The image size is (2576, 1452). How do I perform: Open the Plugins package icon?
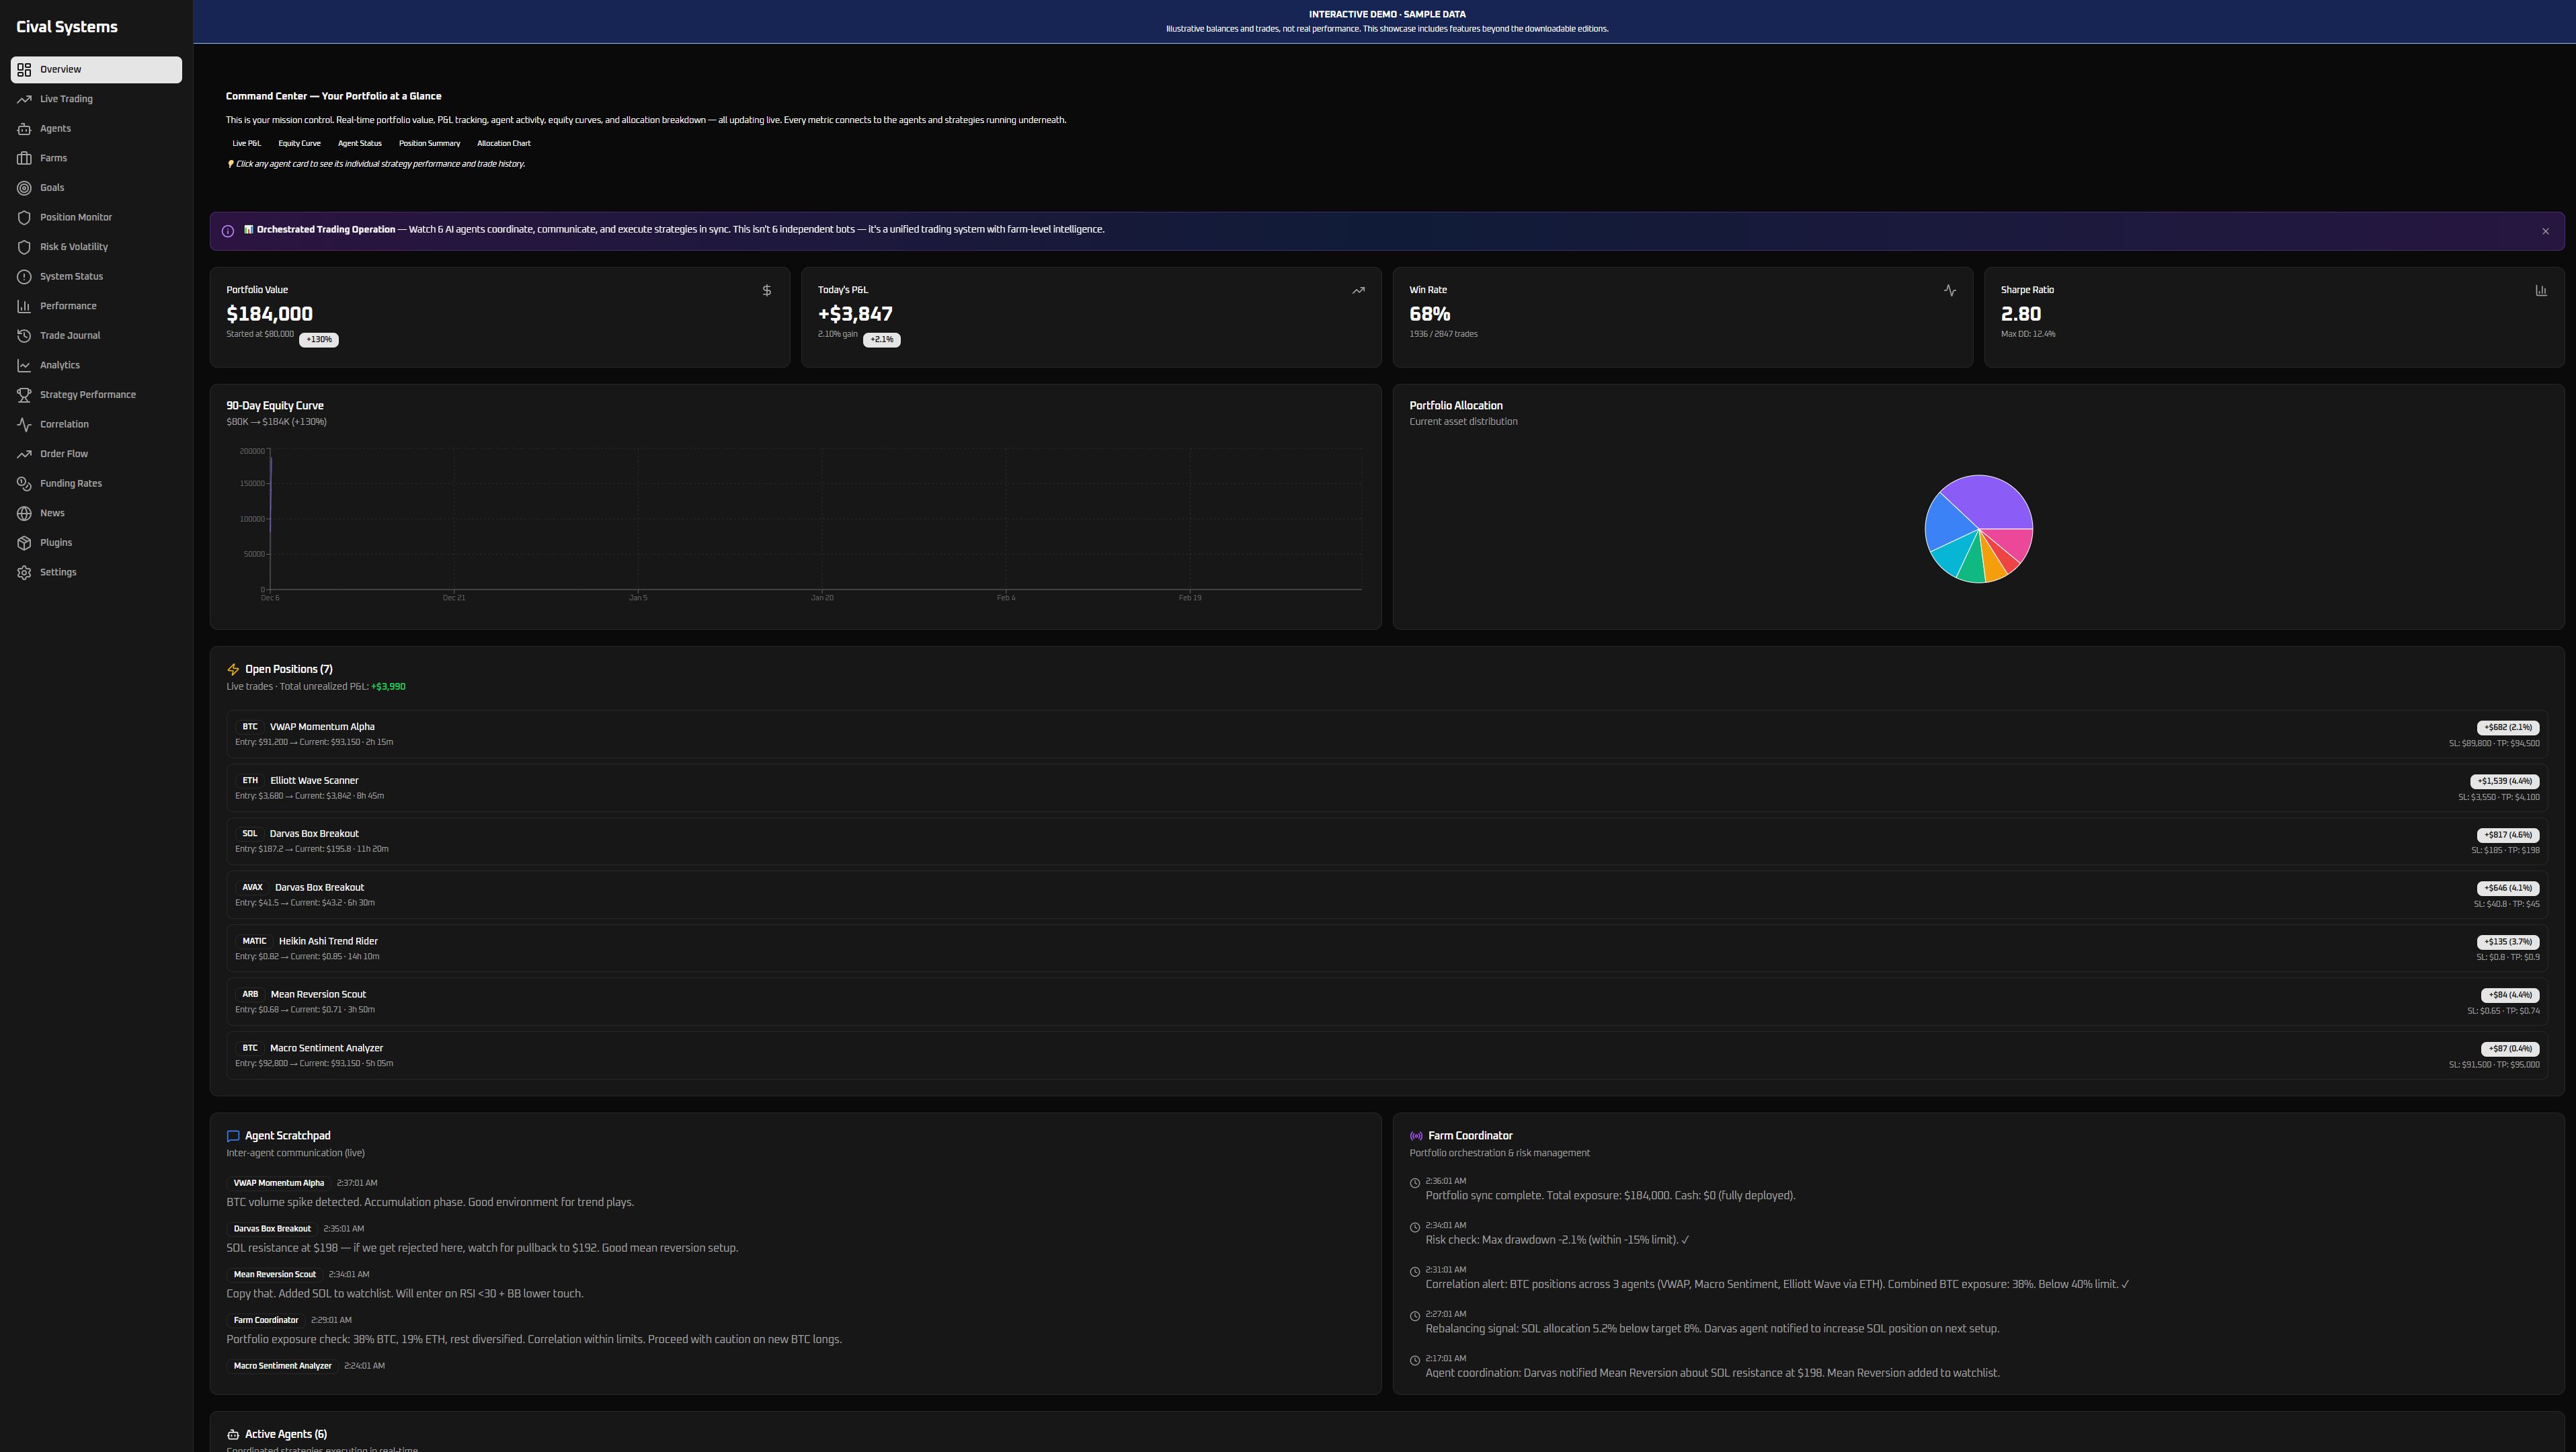click(x=24, y=543)
